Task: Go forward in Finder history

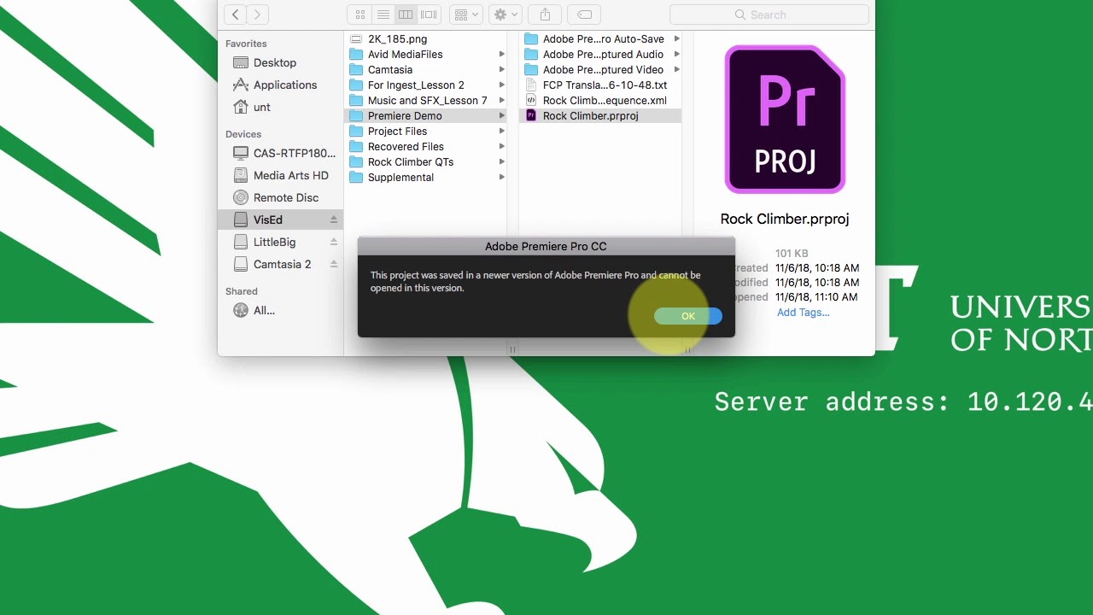Action: (257, 15)
